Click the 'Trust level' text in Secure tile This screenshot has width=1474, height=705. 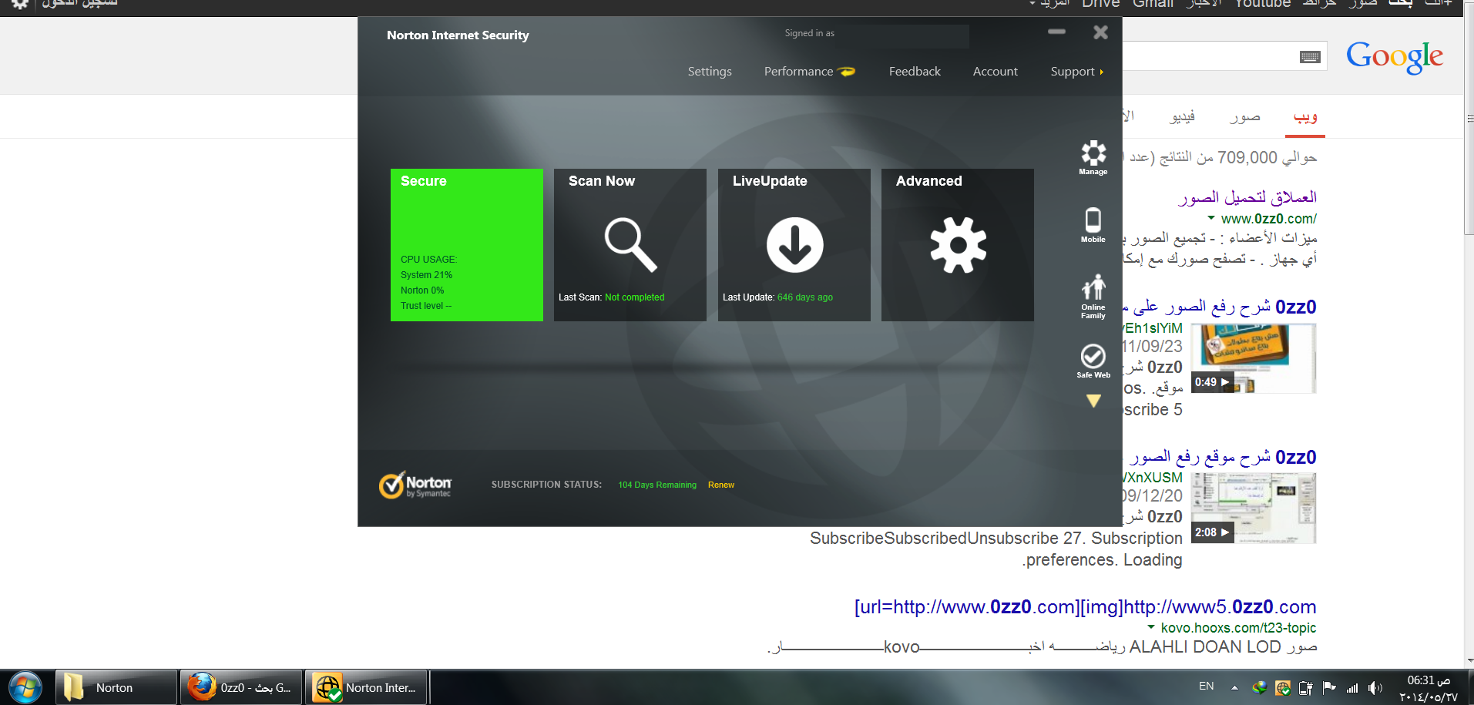426,306
